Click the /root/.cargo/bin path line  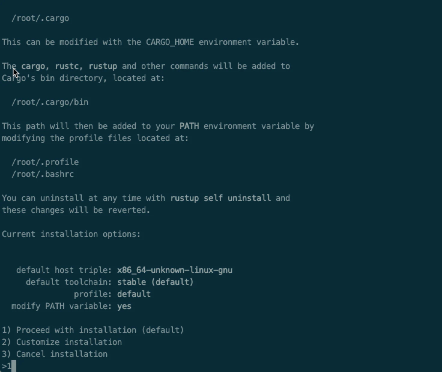[50, 102]
